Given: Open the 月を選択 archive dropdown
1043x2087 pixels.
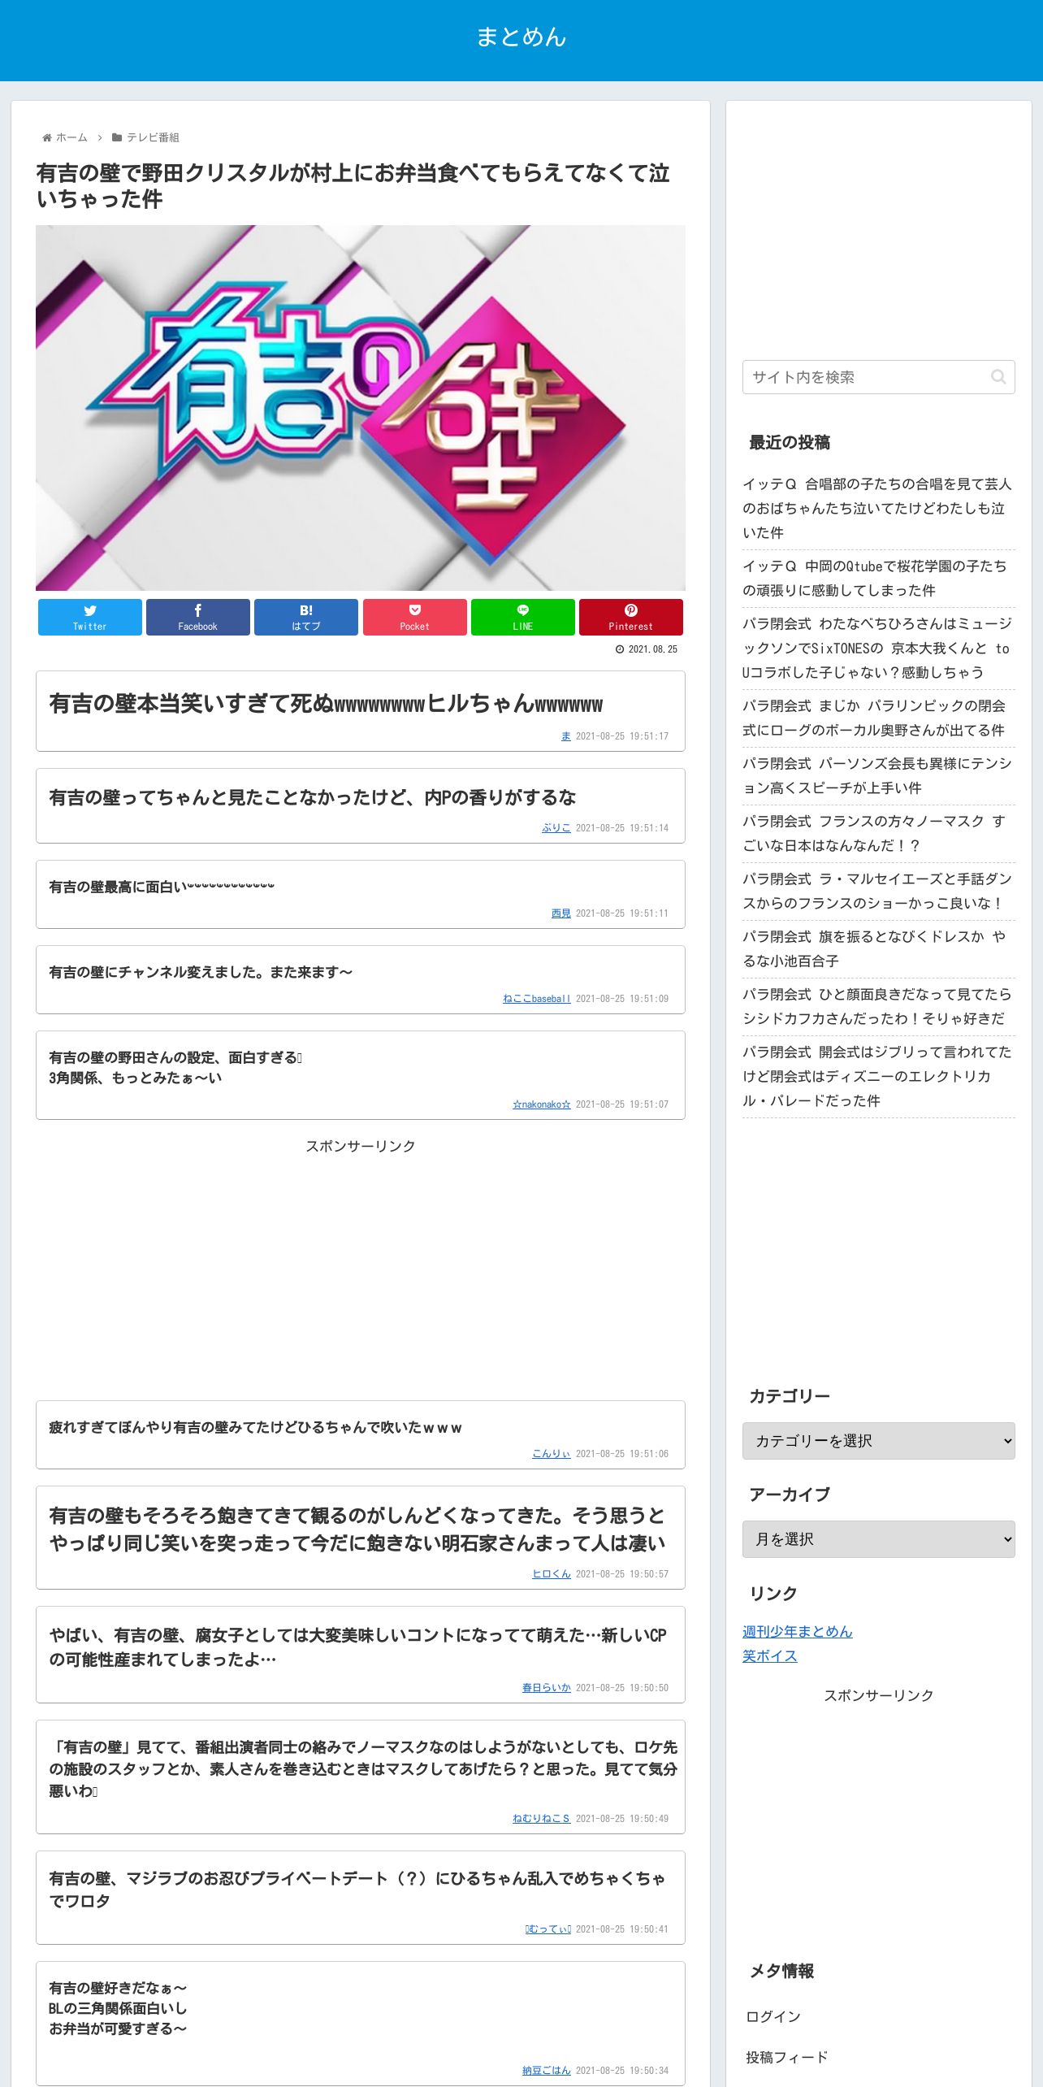Looking at the screenshot, I should click(x=879, y=1539).
